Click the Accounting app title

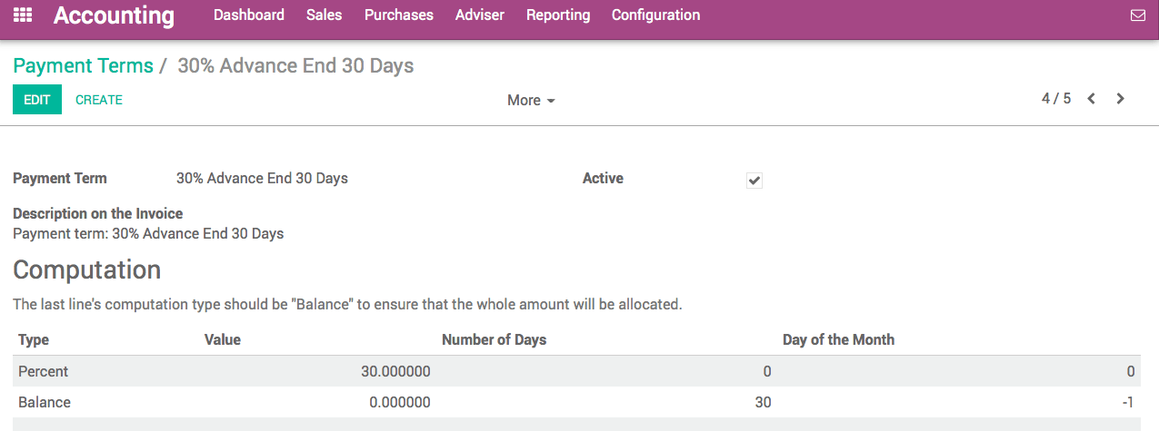point(114,15)
